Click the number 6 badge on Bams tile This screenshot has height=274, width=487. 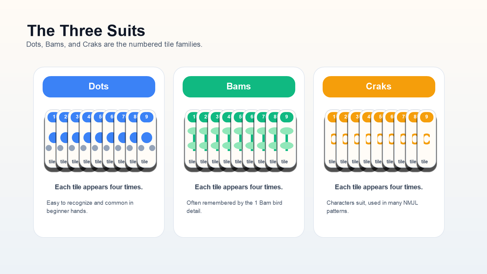click(x=250, y=117)
